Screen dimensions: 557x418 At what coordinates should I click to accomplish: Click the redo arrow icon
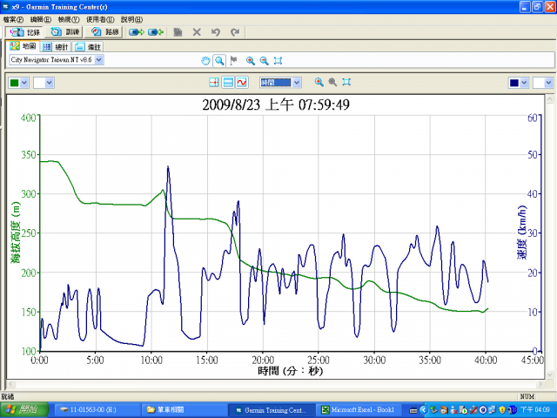point(235,32)
